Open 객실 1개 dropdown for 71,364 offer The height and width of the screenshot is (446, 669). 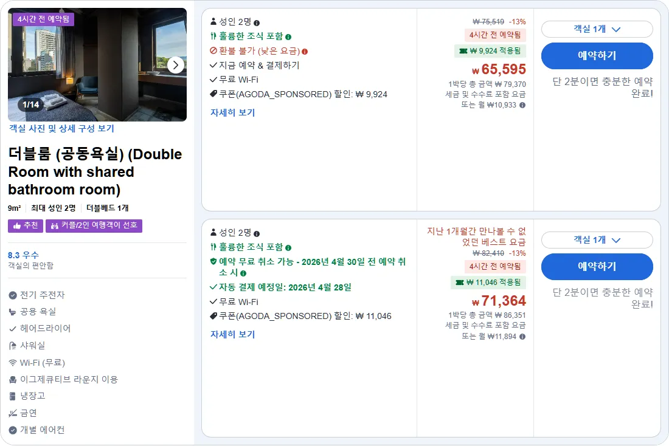pyautogui.click(x=597, y=240)
